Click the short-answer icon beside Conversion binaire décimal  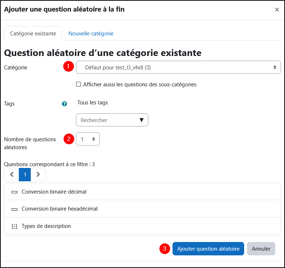click(x=14, y=192)
